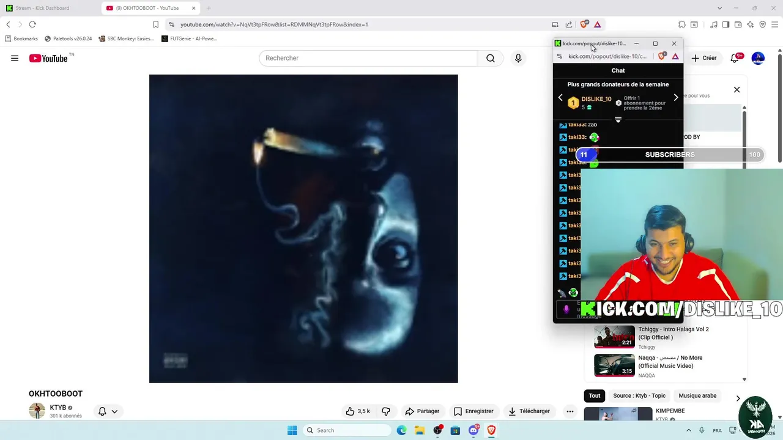Screen dimensions: 783x440
Task: Click the Télécharger button
Action: pyautogui.click(x=530, y=411)
